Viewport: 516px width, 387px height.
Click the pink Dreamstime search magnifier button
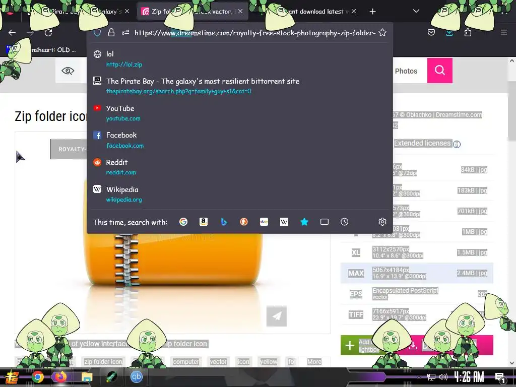(x=439, y=71)
